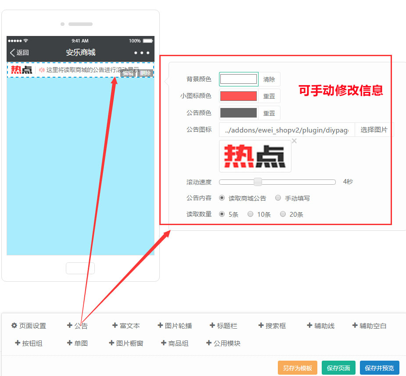Screen dimensions: 406x376
Task: Select 手动填写 radio option
Action: (278, 198)
